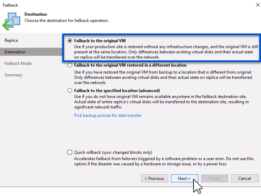
Task: Click the 'Choose the destination for failback operation' subtitle
Action: click(66, 21)
